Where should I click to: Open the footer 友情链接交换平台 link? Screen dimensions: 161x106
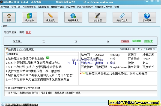point(29,93)
